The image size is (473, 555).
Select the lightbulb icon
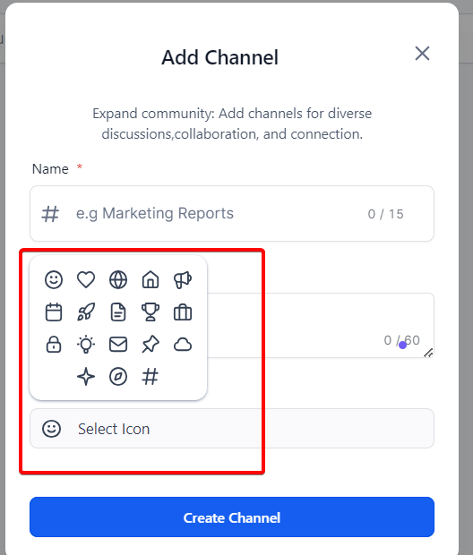pos(86,345)
